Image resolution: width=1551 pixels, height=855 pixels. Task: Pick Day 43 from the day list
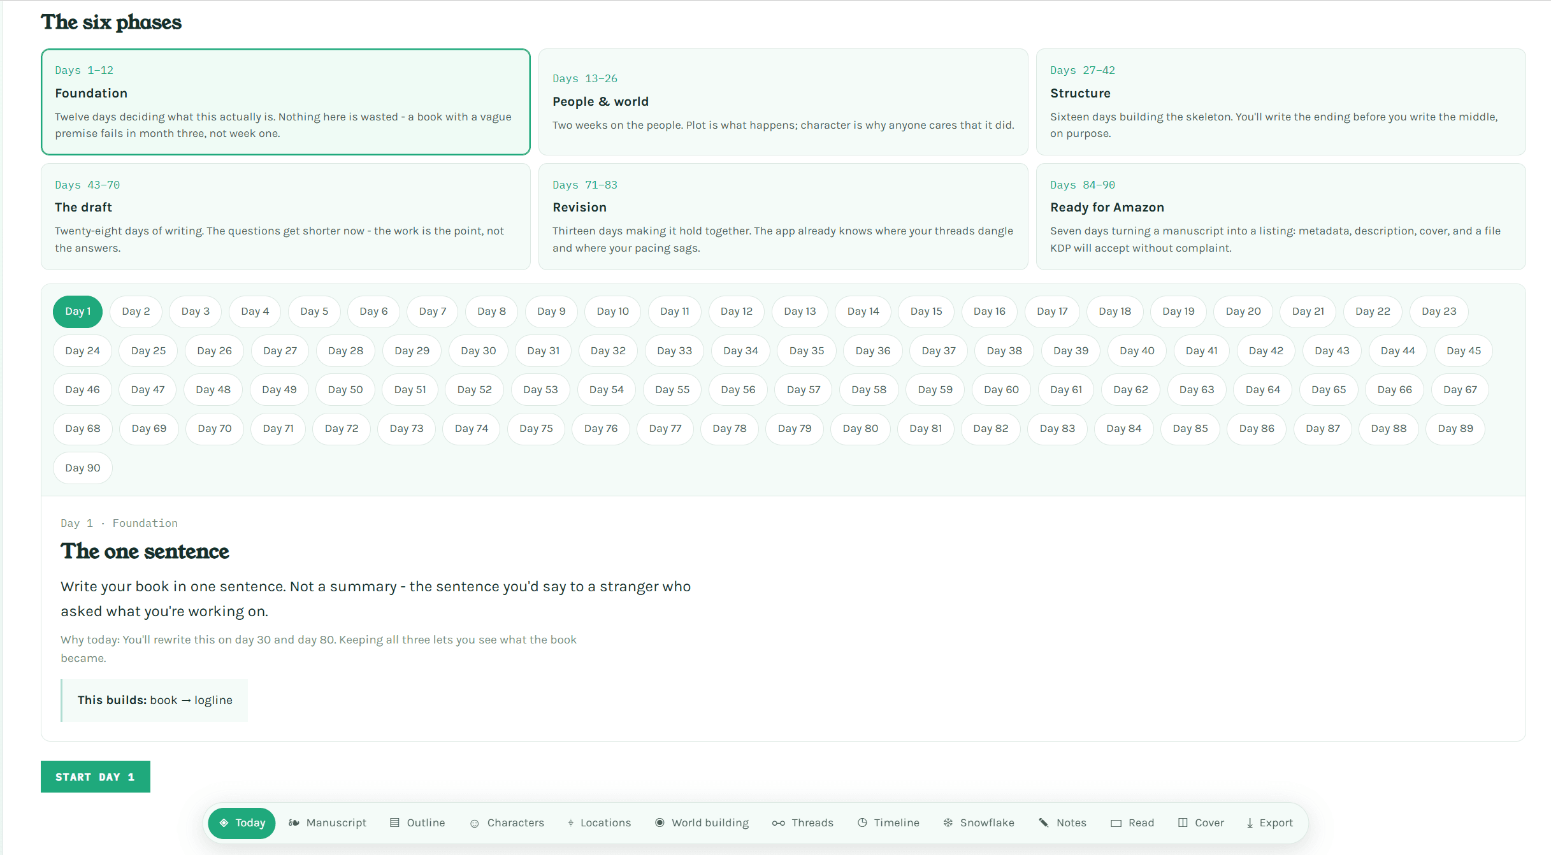point(1332,351)
